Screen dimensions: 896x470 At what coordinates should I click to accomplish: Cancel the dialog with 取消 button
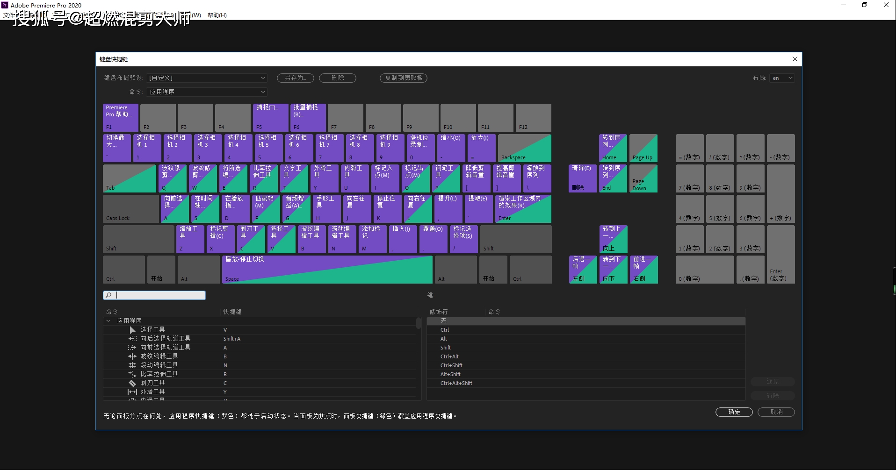coord(776,412)
